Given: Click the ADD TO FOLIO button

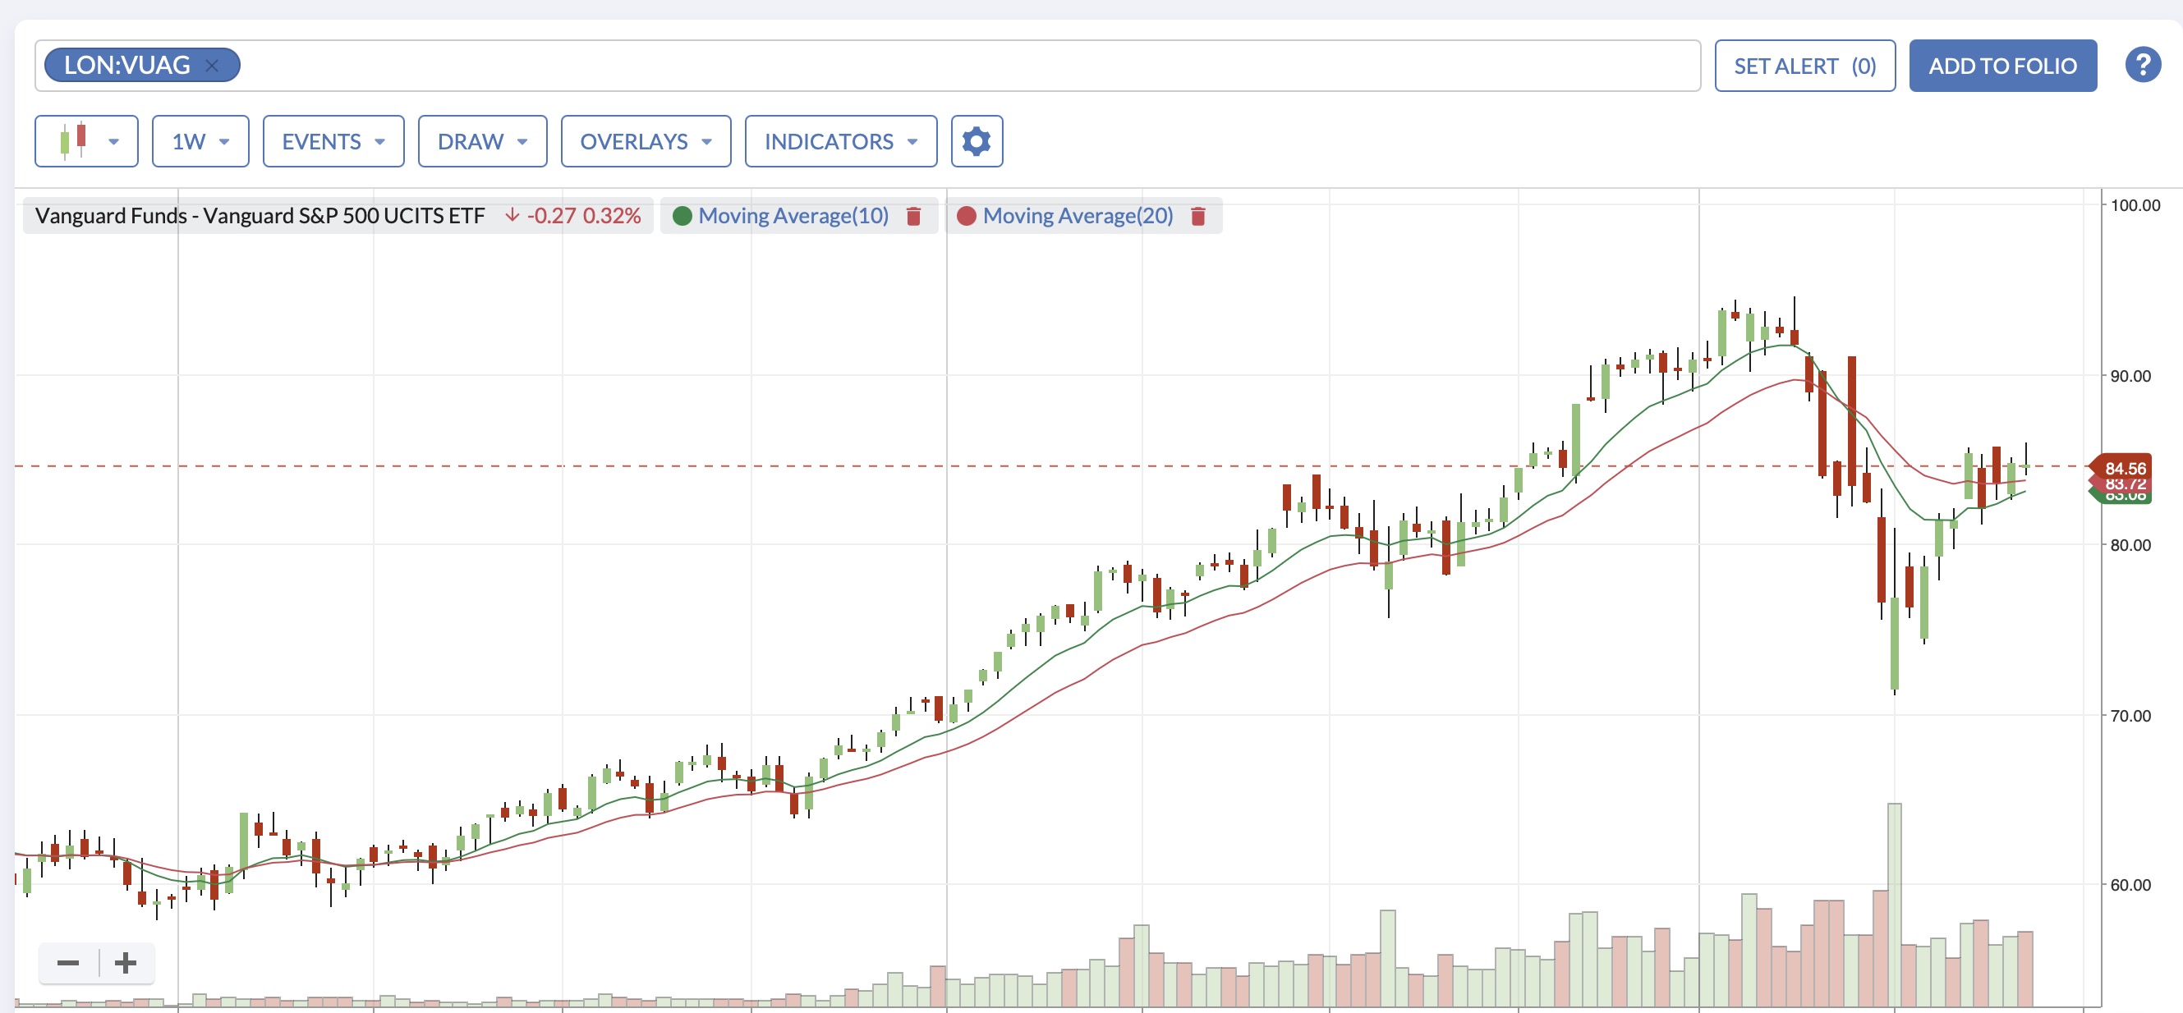Looking at the screenshot, I should pos(2001,65).
